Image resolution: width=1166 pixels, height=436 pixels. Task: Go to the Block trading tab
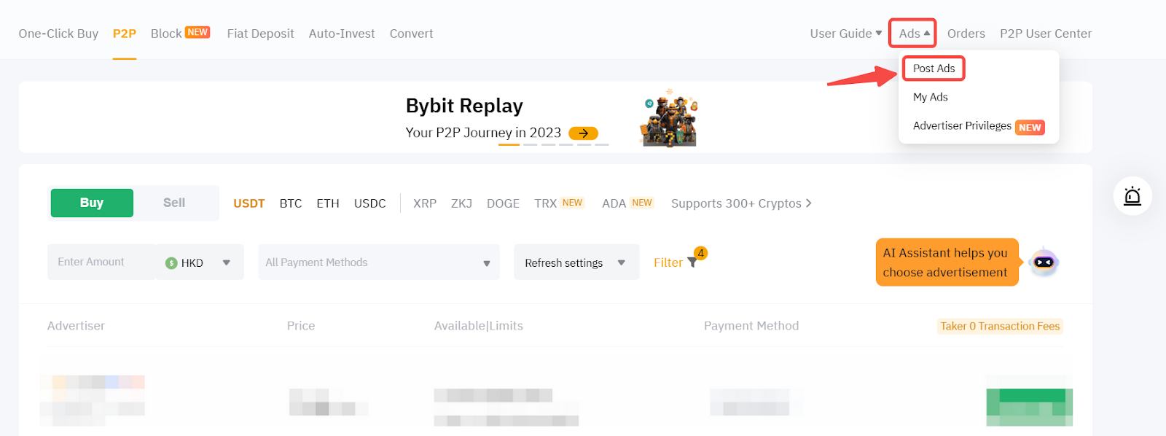click(166, 34)
